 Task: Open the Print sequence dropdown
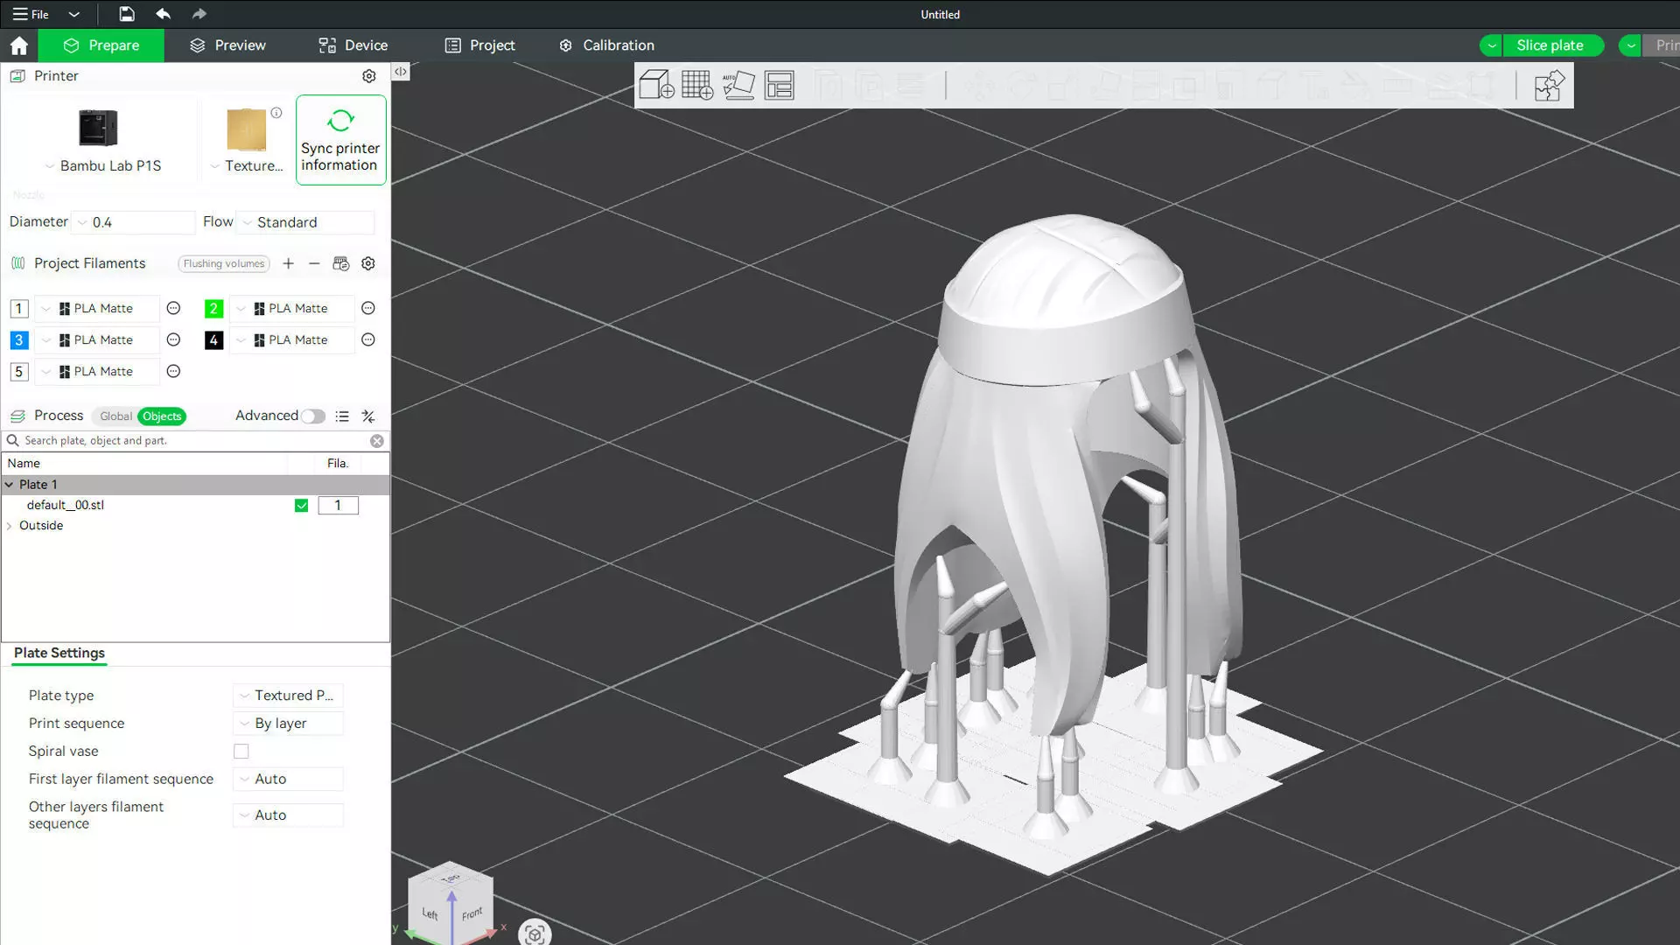[x=289, y=724]
